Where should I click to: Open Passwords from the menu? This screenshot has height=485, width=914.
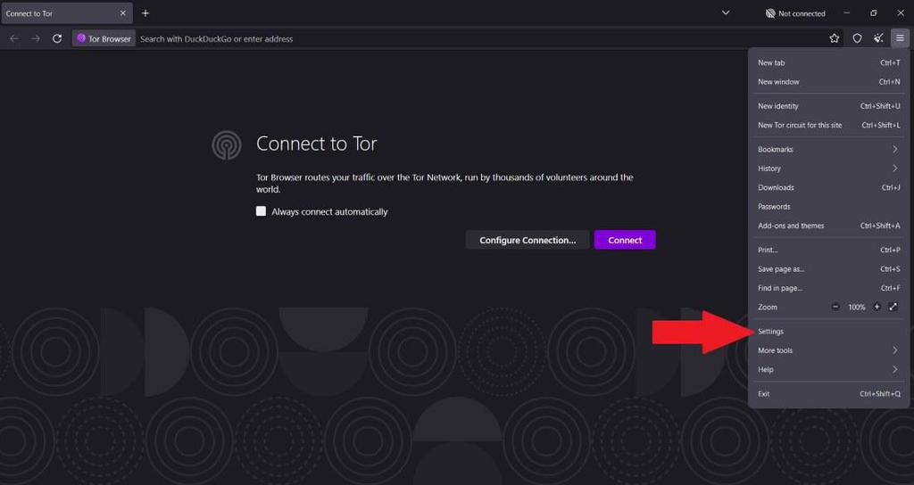pyautogui.click(x=828, y=207)
